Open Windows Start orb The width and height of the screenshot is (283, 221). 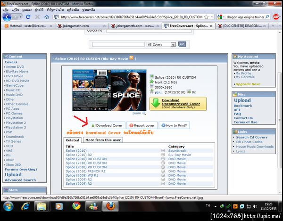pyautogui.click(x=8, y=206)
